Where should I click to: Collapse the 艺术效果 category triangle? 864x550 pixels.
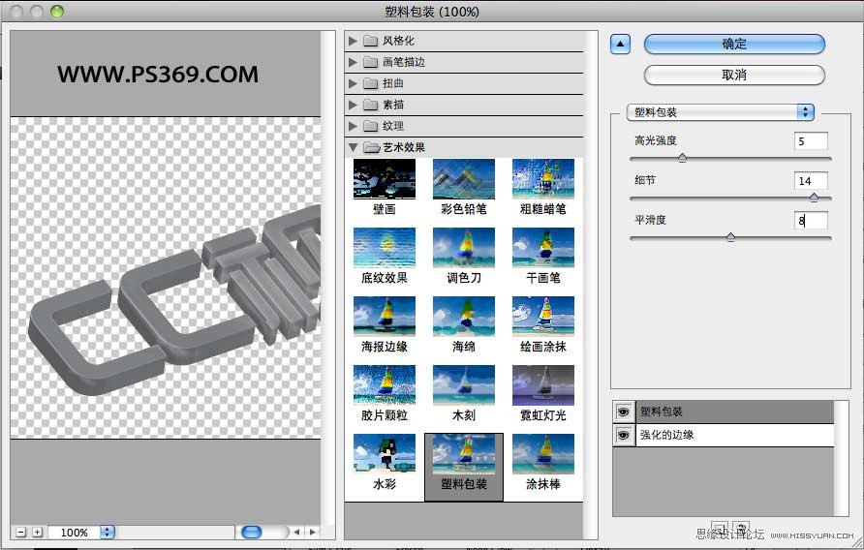353,148
